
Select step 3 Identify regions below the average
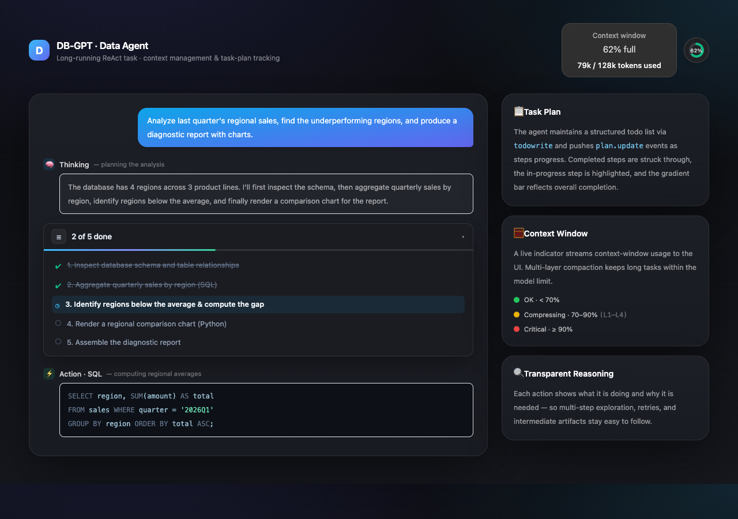click(x=258, y=304)
